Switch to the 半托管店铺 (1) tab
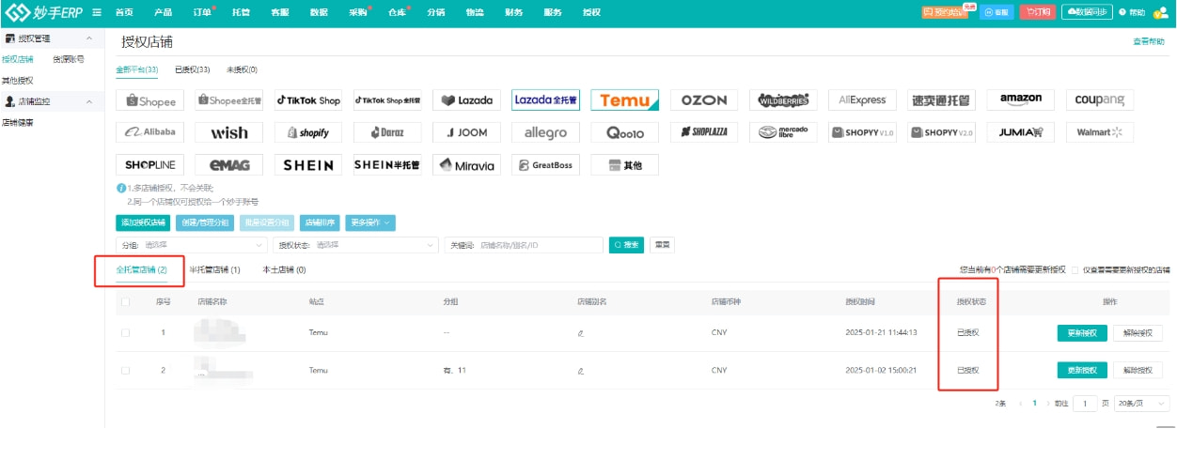Image resolution: width=1177 pixels, height=459 pixels. click(214, 270)
